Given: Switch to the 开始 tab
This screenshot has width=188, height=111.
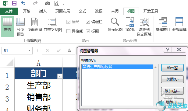Looking at the screenshot, I should [27, 11].
